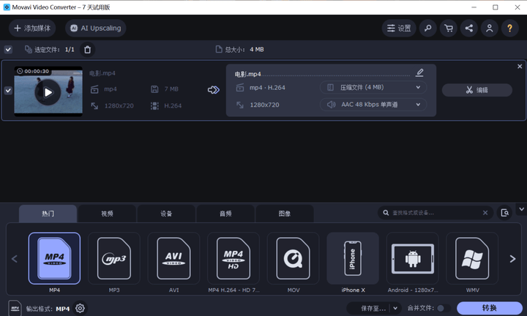Click the detect device icon

pyautogui.click(x=504, y=213)
